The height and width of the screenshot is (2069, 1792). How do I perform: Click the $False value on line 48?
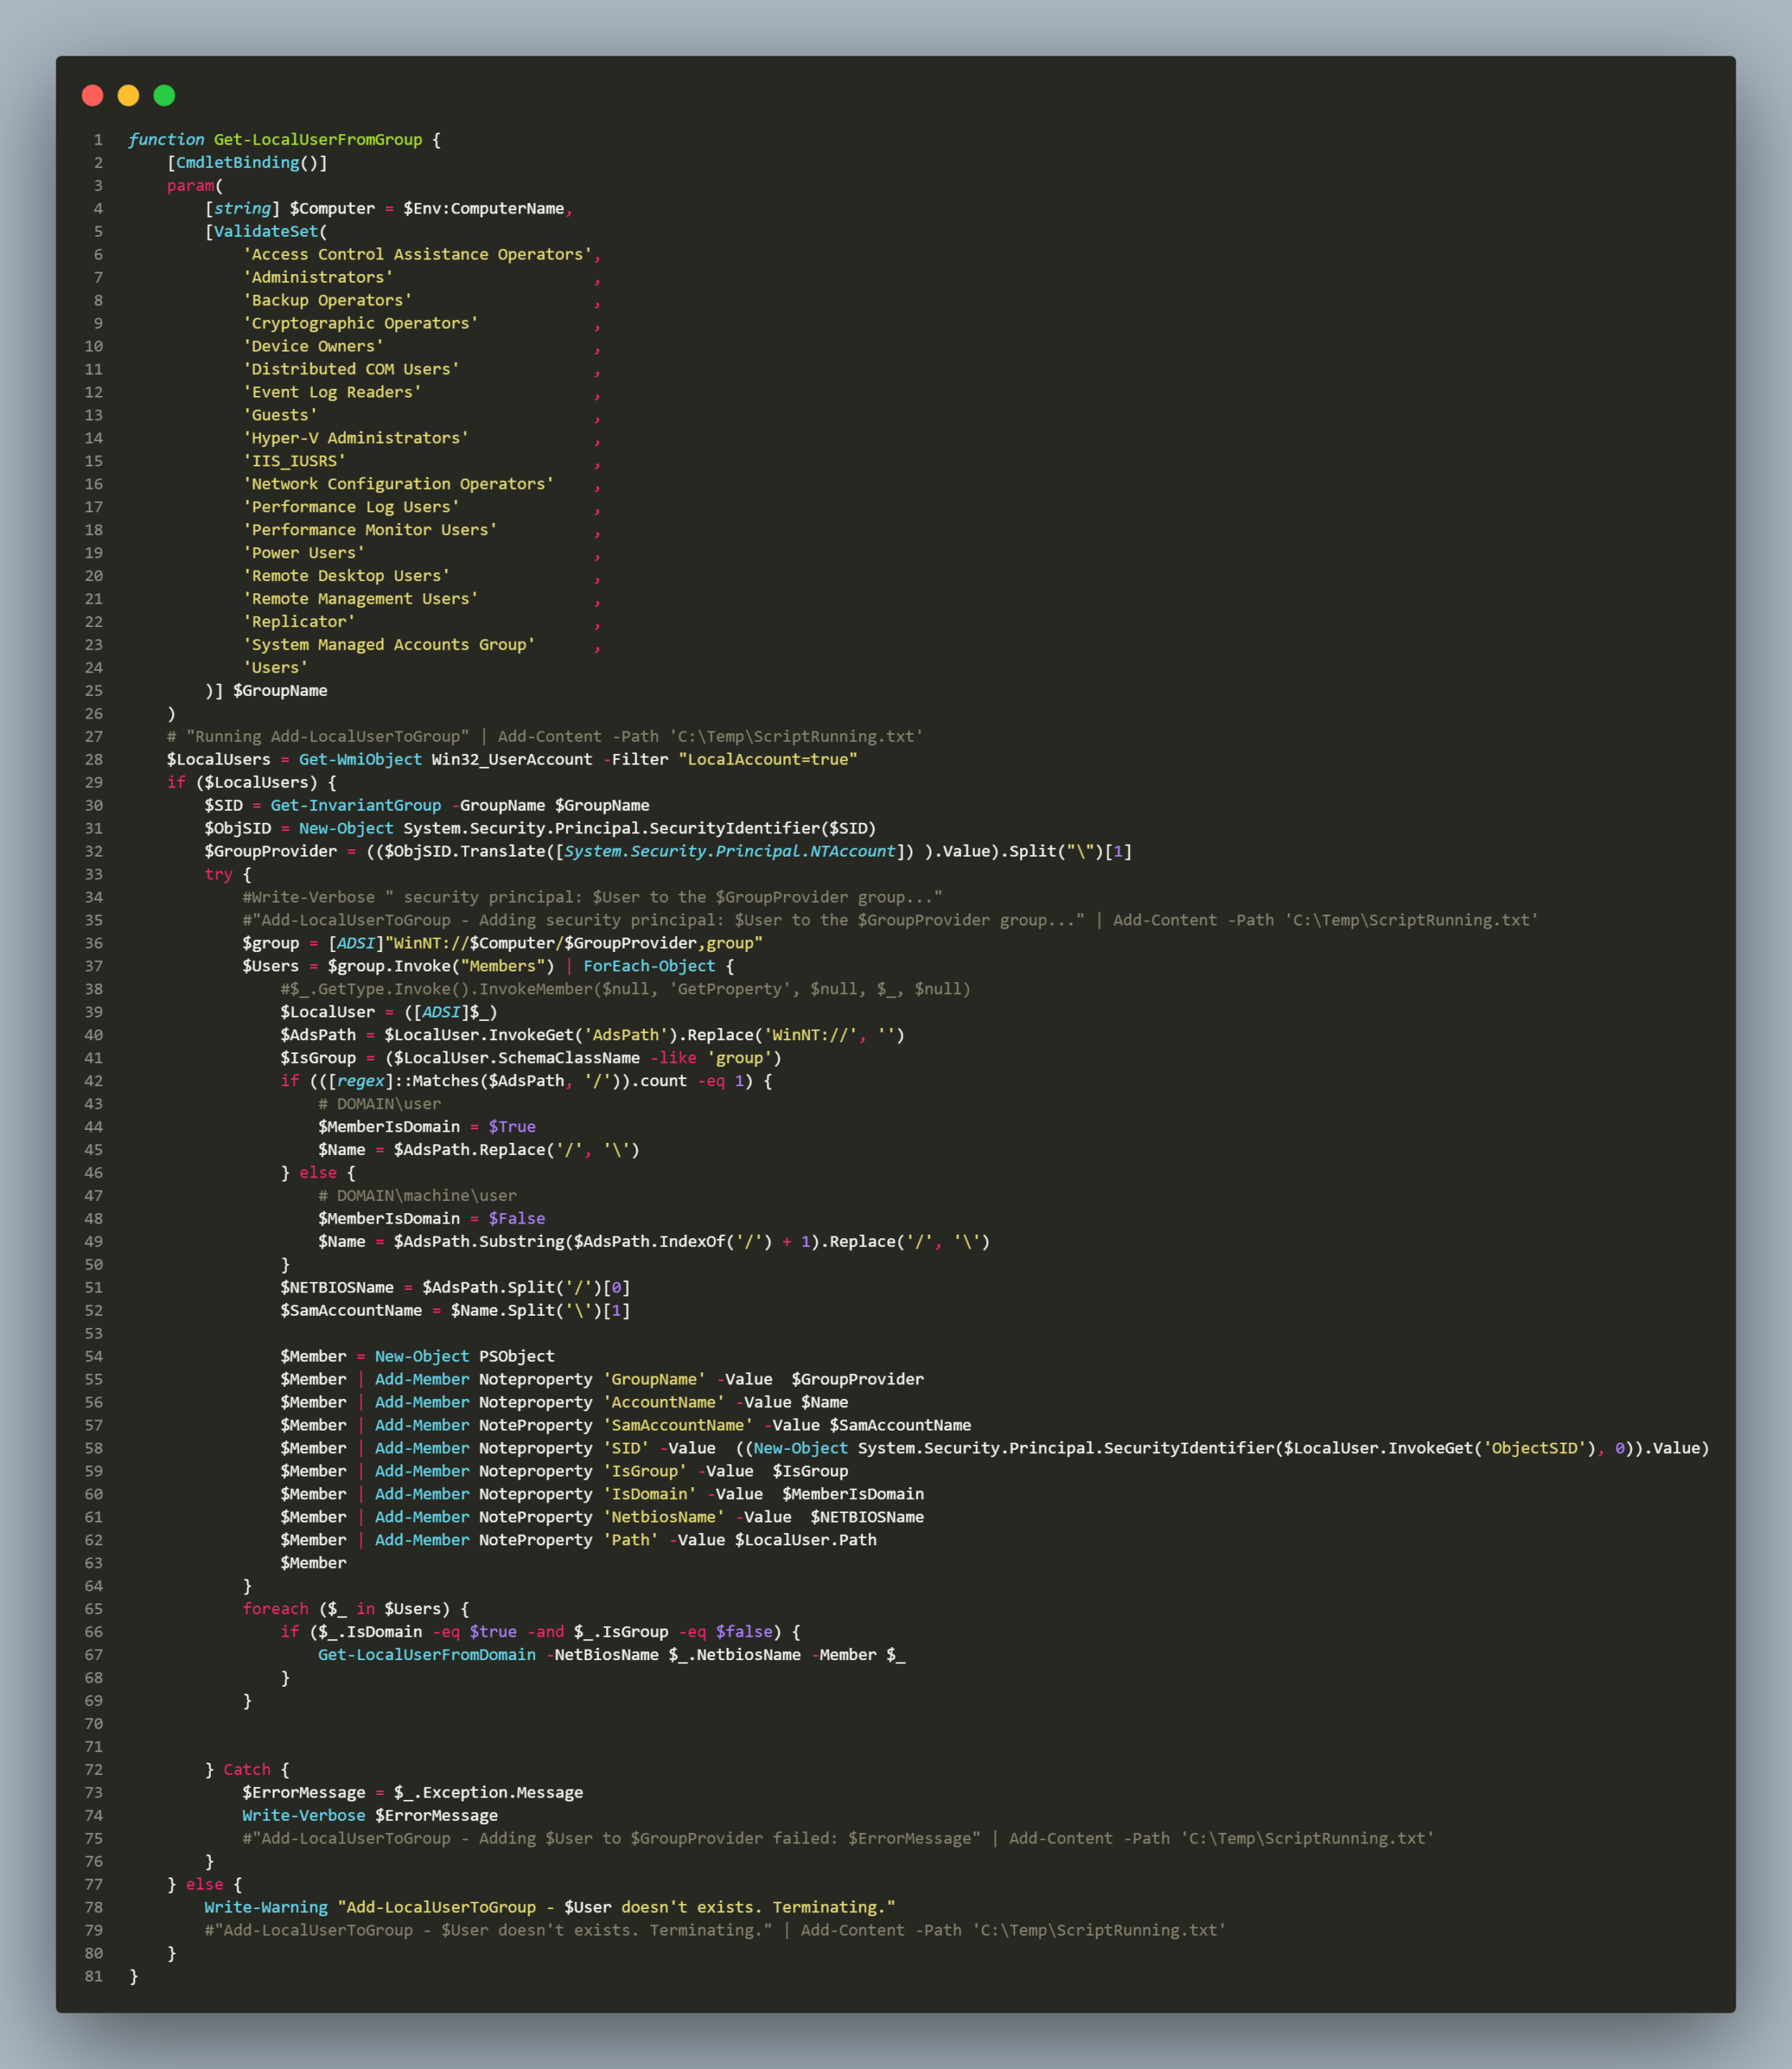click(x=516, y=1219)
